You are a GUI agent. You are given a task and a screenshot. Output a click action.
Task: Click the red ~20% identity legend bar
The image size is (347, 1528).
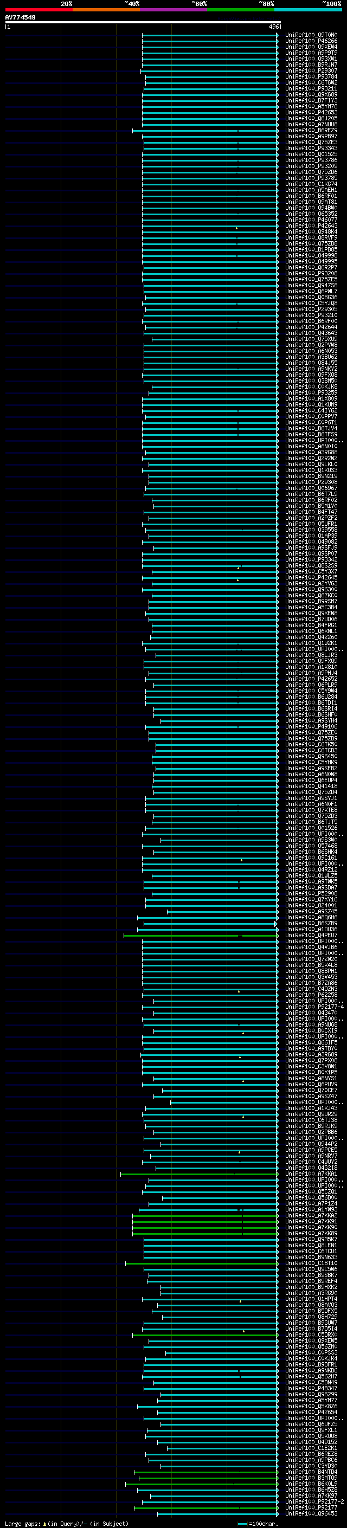[x=38, y=10]
